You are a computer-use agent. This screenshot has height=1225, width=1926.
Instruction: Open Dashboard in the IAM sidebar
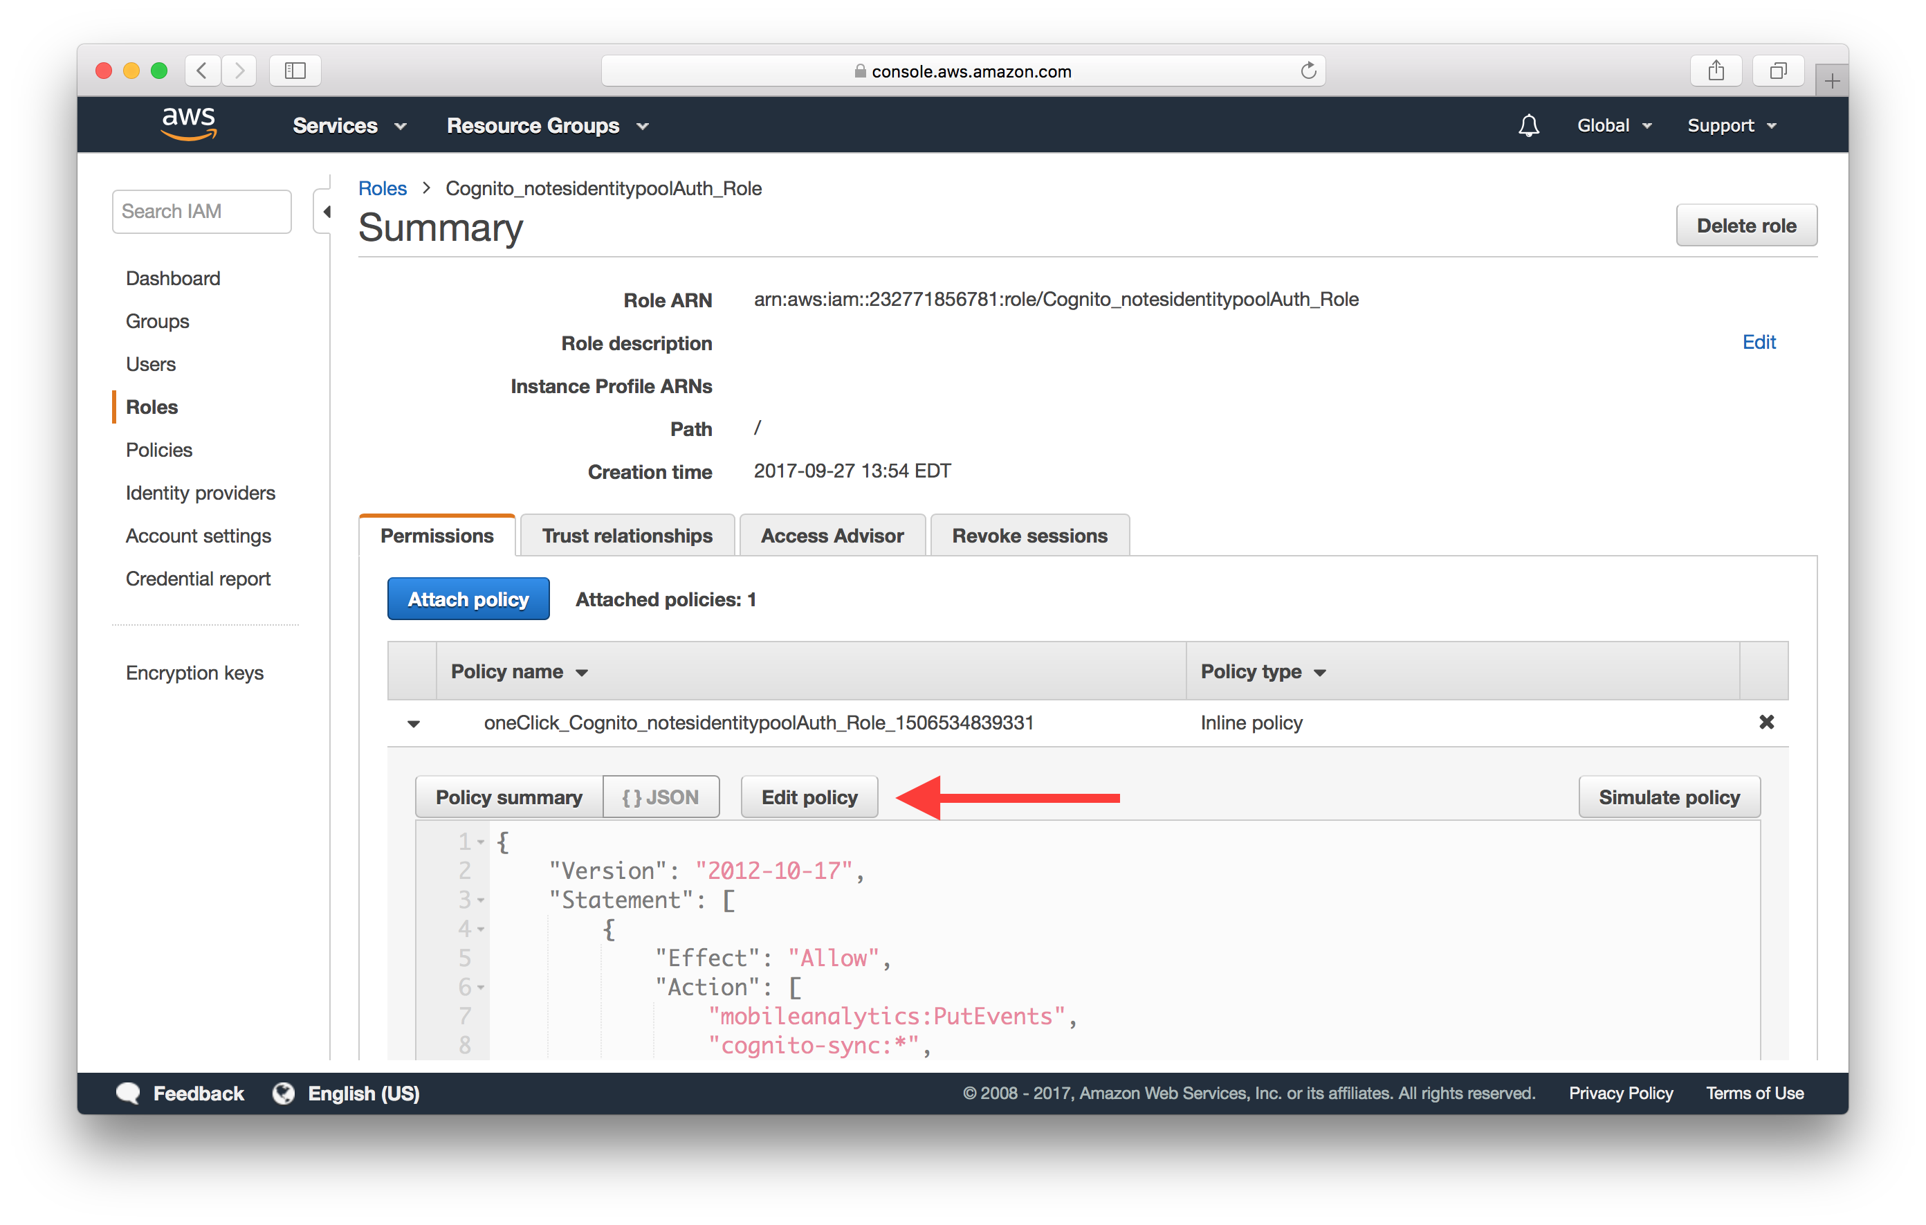click(173, 278)
